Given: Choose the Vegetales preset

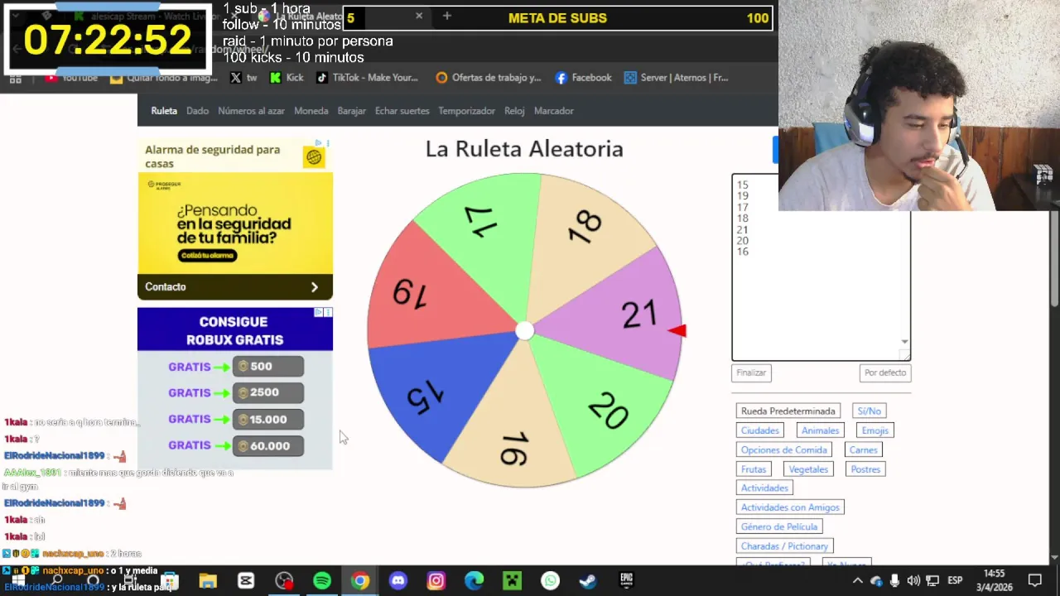Looking at the screenshot, I should 808,469.
